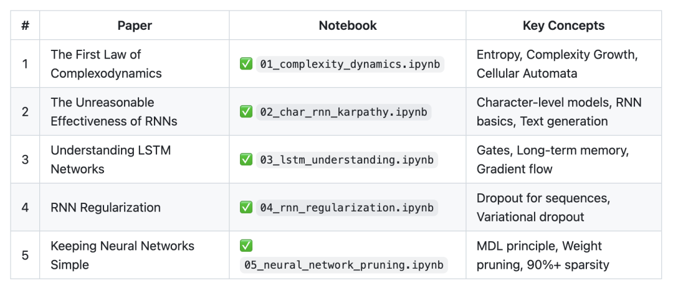
Task: Click green checkmark beside 03_lstm_understanding.ipynb
Action: 246,160
